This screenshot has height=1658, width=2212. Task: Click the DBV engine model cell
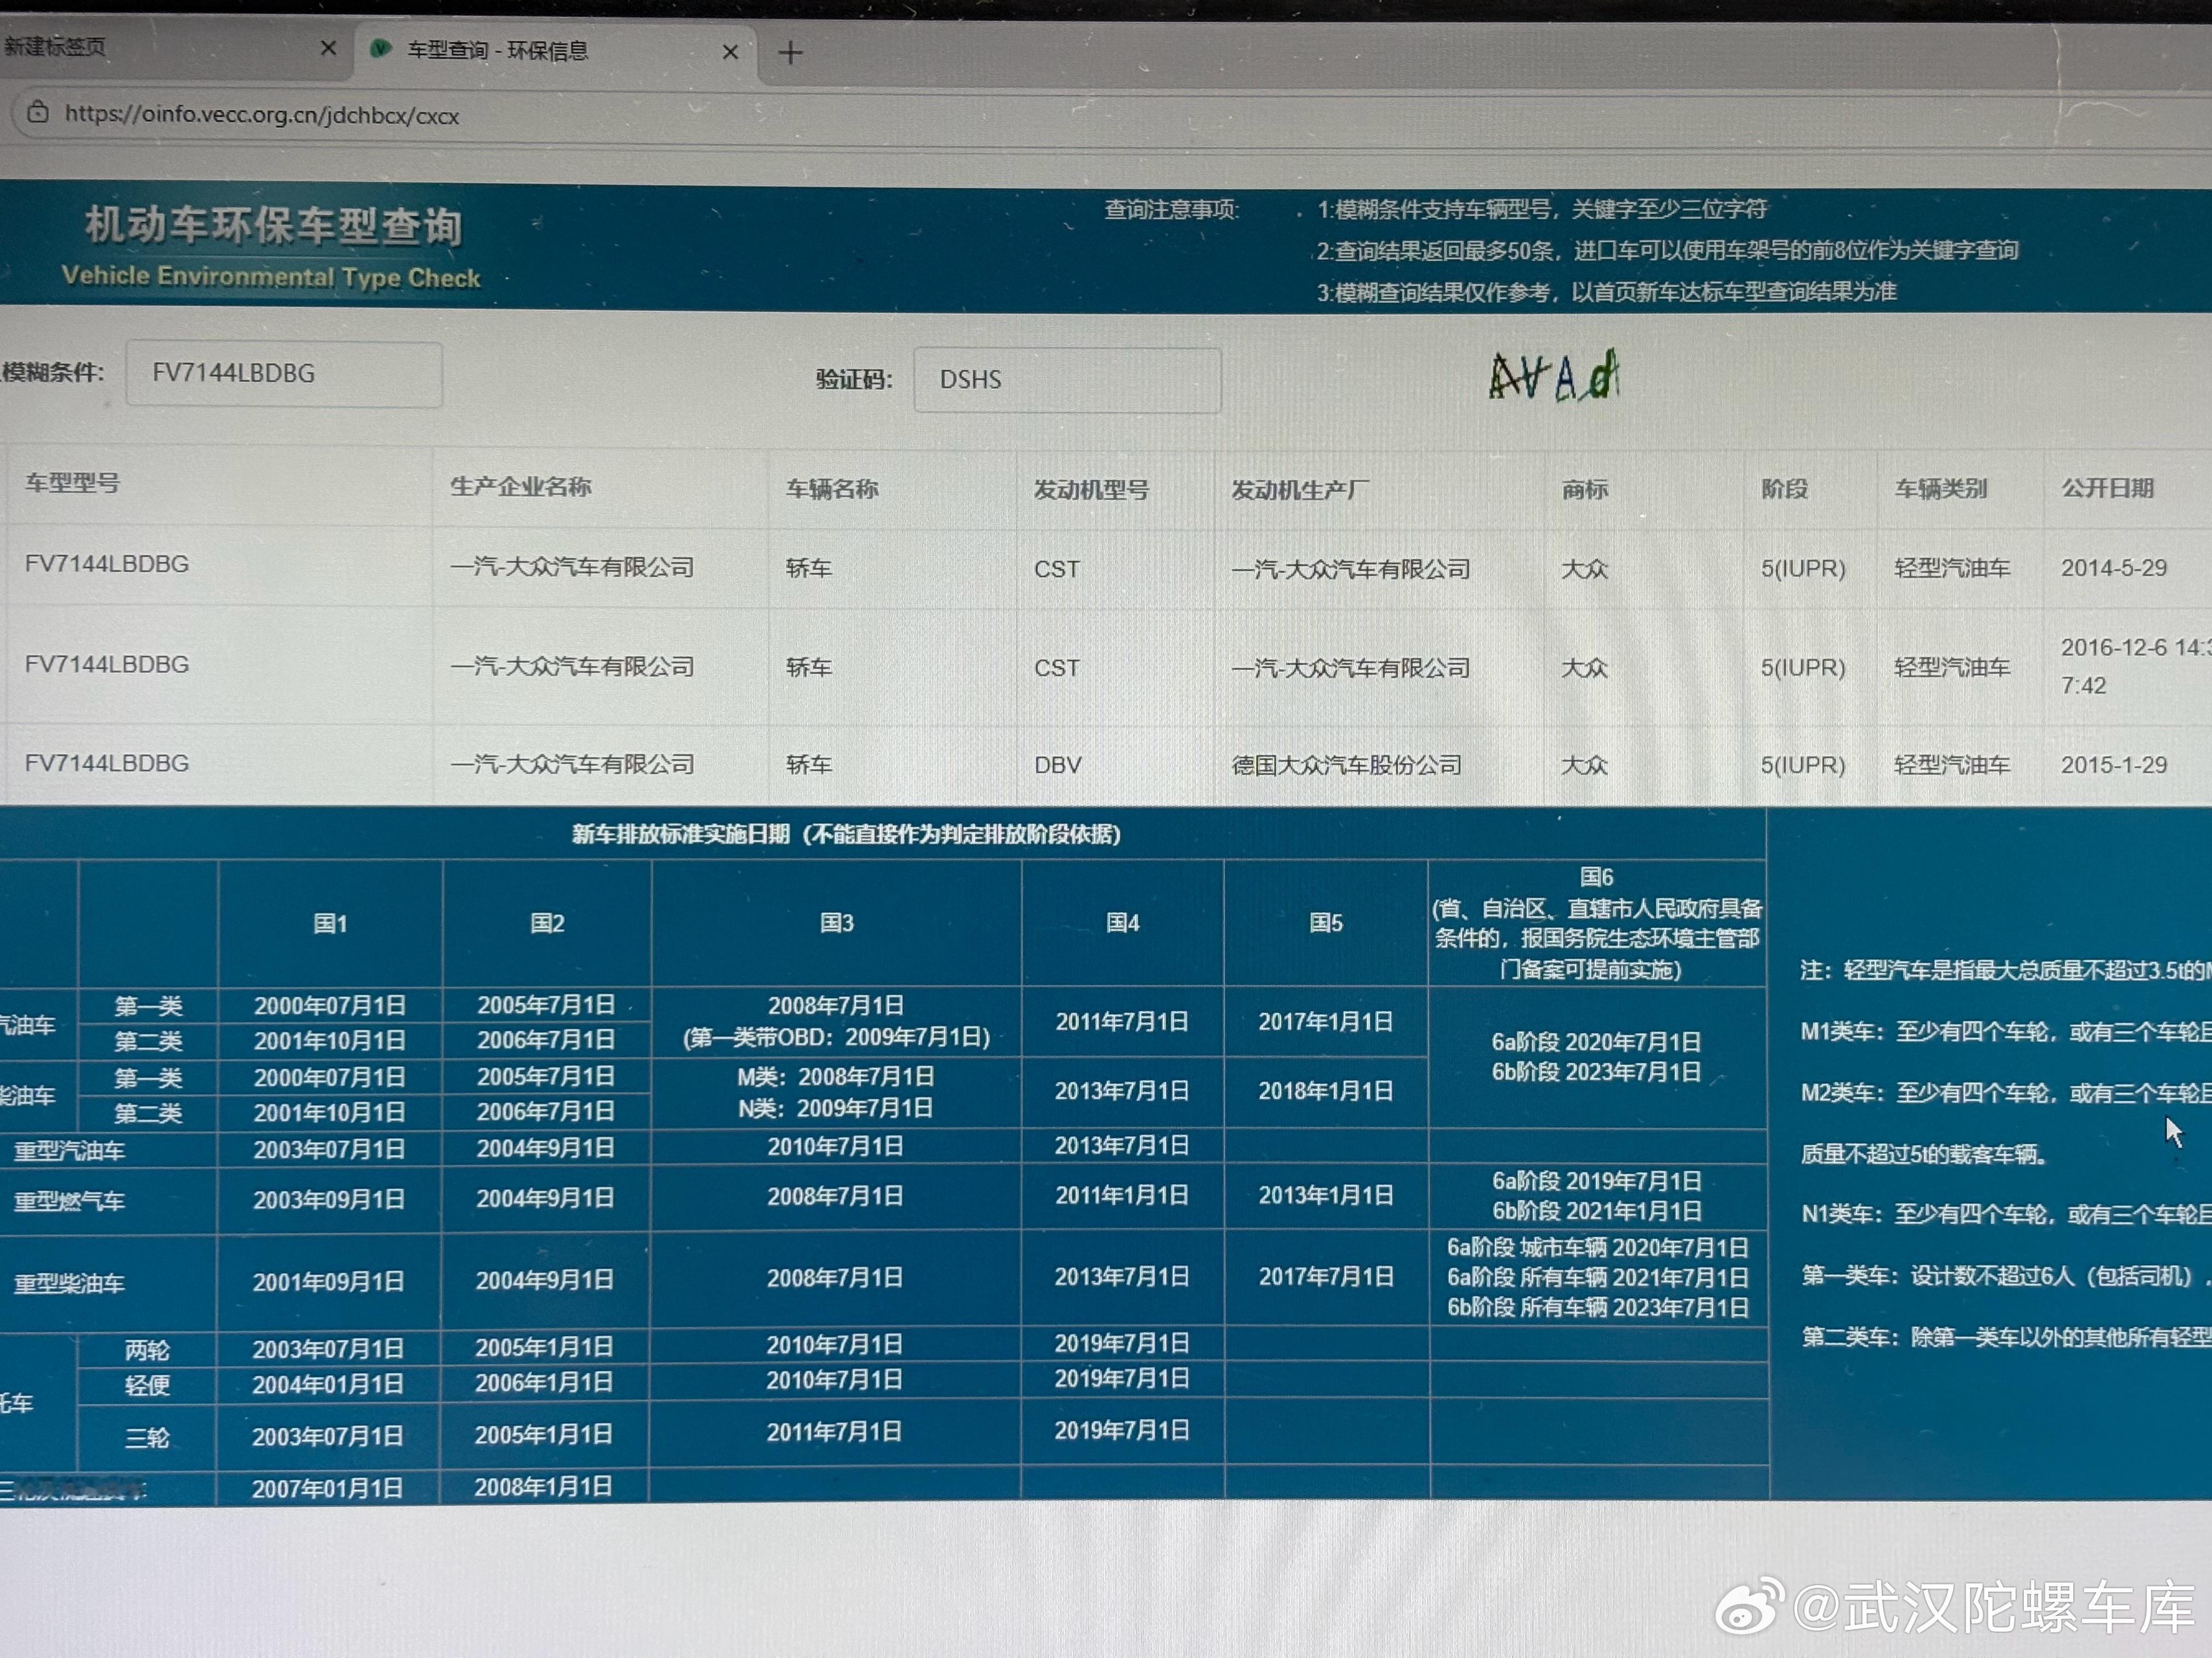(x=1058, y=765)
